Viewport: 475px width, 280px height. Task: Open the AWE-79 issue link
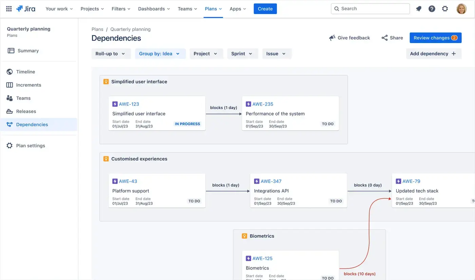[x=411, y=181]
